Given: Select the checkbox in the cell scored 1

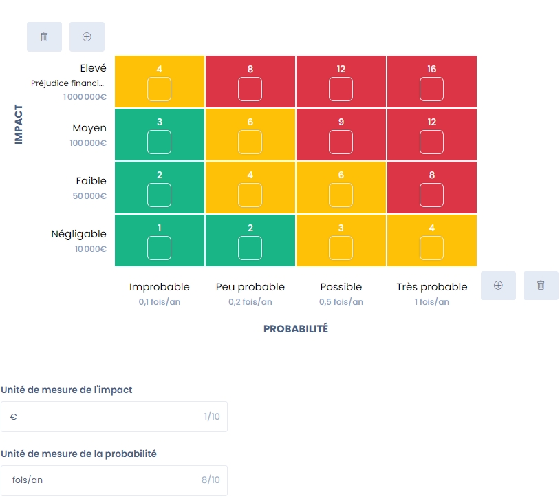Looking at the screenshot, I should coord(159,248).
